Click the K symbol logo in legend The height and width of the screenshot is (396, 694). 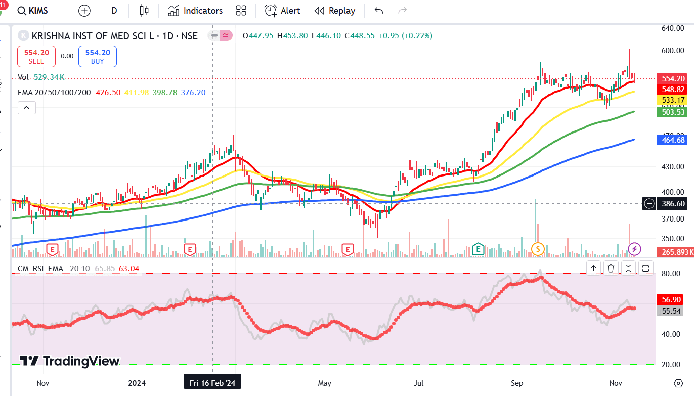point(23,36)
